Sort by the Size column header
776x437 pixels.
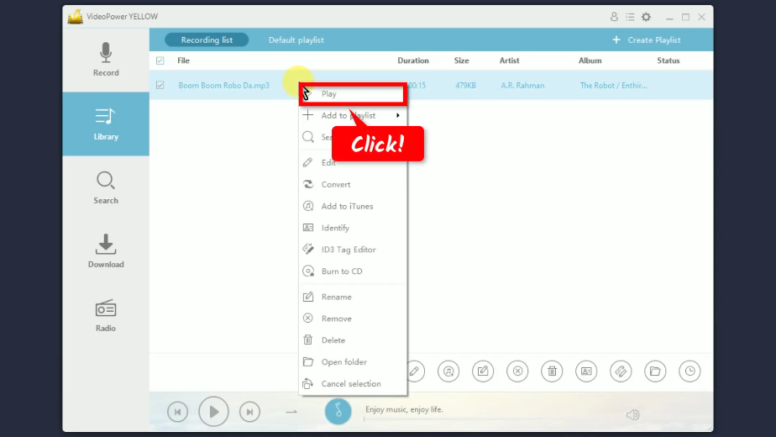[462, 61]
